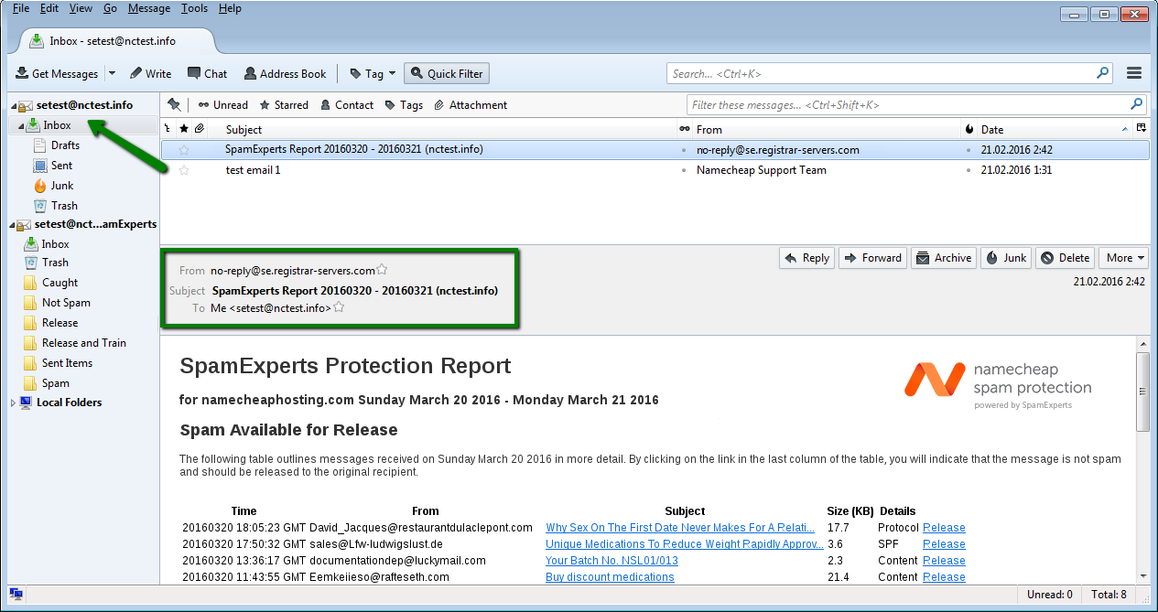Open the Help menu
This screenshot has width=1158, height=612.
click(230, 8)
